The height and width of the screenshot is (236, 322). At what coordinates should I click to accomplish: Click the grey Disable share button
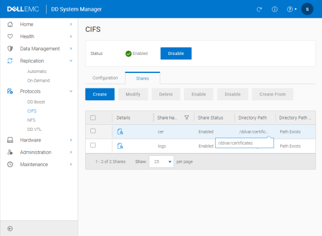[x=232, y=94]
